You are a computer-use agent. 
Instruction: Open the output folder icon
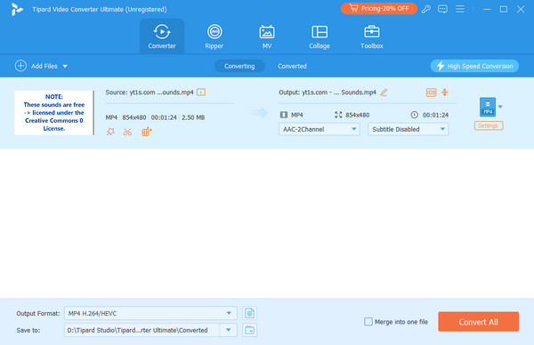point(249,330)
